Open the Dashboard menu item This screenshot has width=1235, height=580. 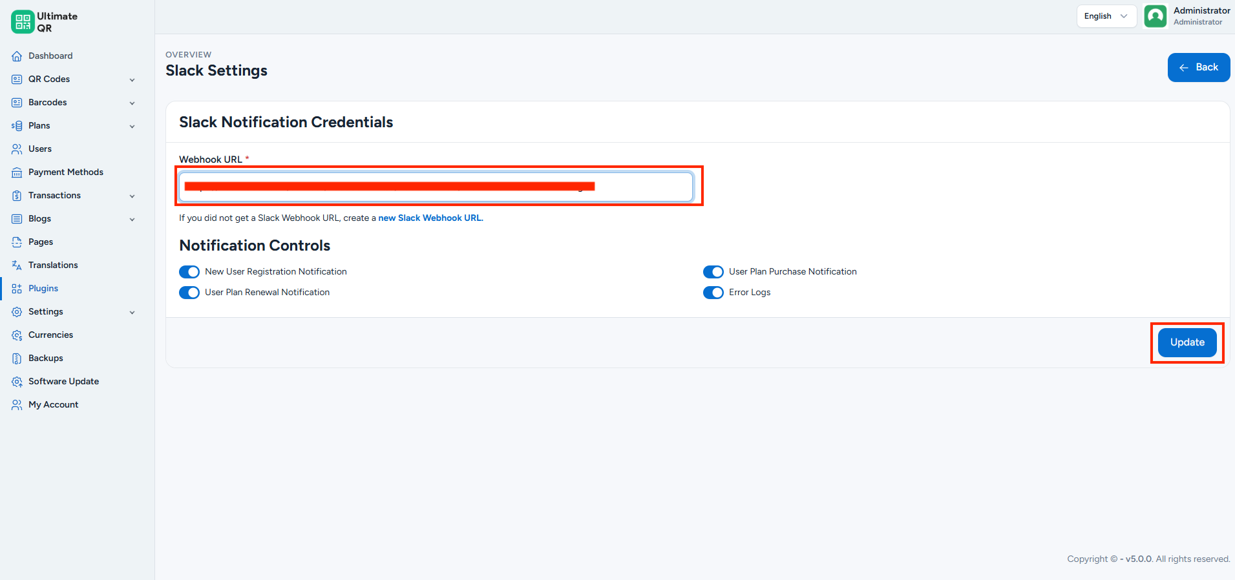tap(77, 56)
